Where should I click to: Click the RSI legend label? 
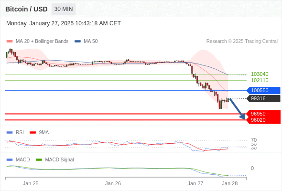click(20, 132)
